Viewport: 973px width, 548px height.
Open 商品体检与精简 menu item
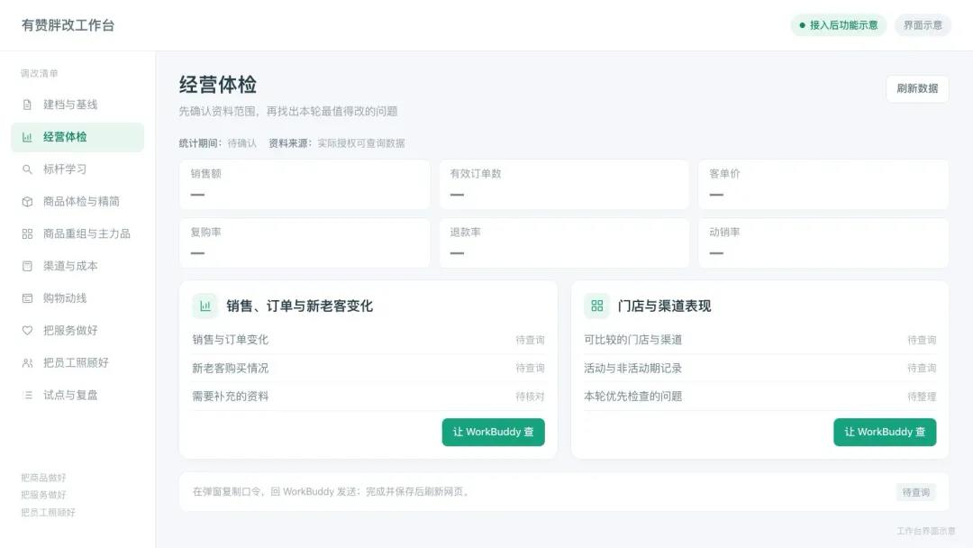point(77,201)
